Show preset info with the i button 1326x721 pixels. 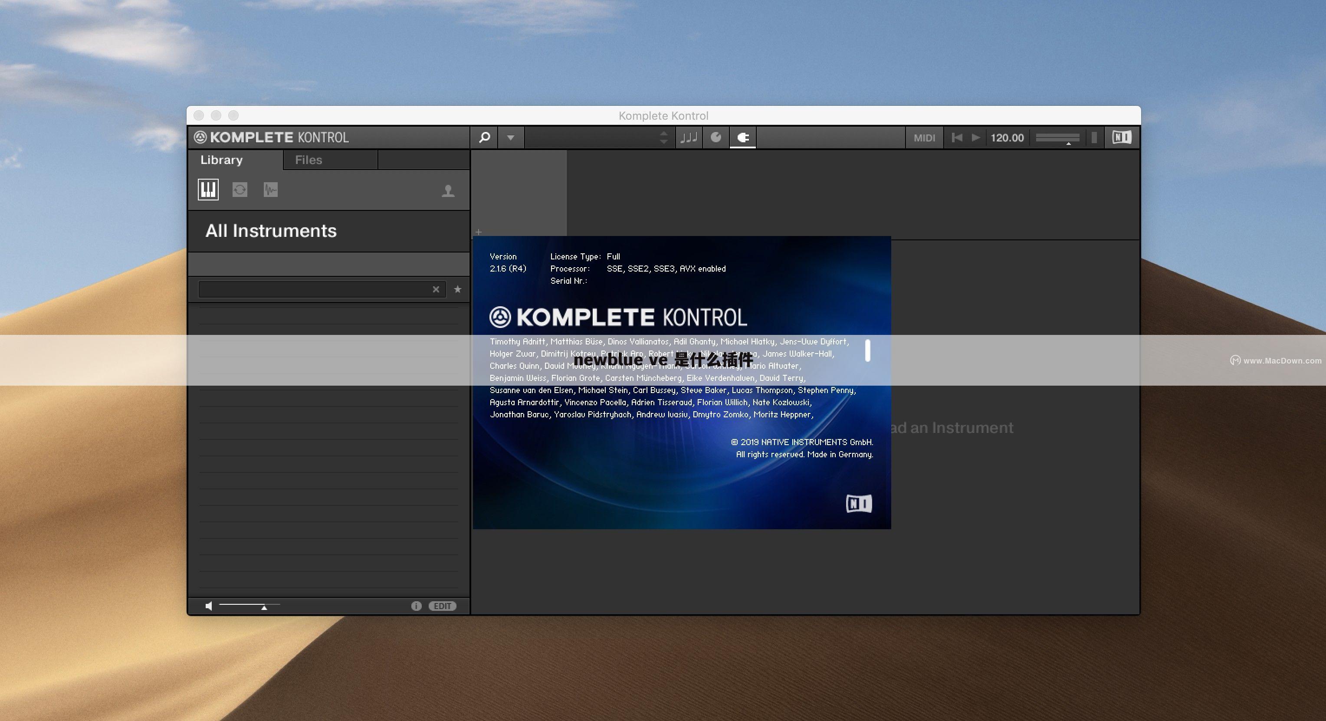point(416,606)
